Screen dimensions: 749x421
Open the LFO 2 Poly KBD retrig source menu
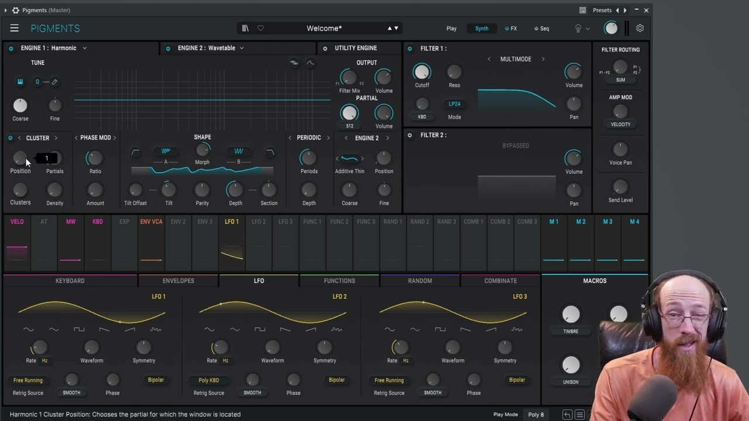click(x=209, y=380)
